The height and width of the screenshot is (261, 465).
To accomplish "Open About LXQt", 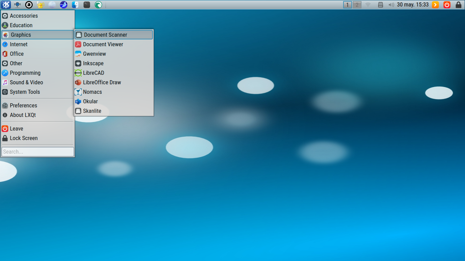I will click(37, 115).
